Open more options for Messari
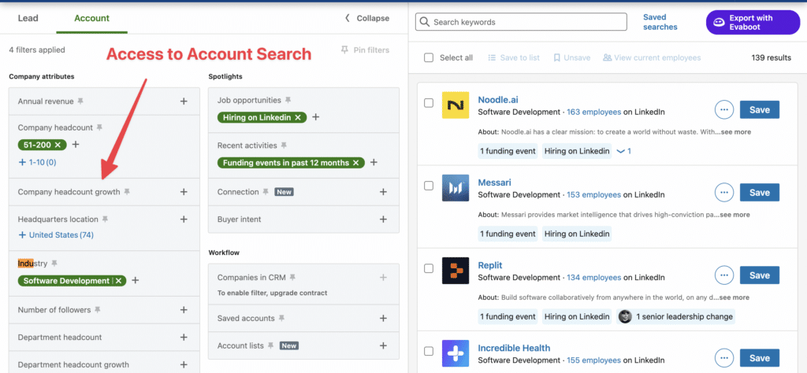The height and width of the screenshot is (373, 807). 723,193
